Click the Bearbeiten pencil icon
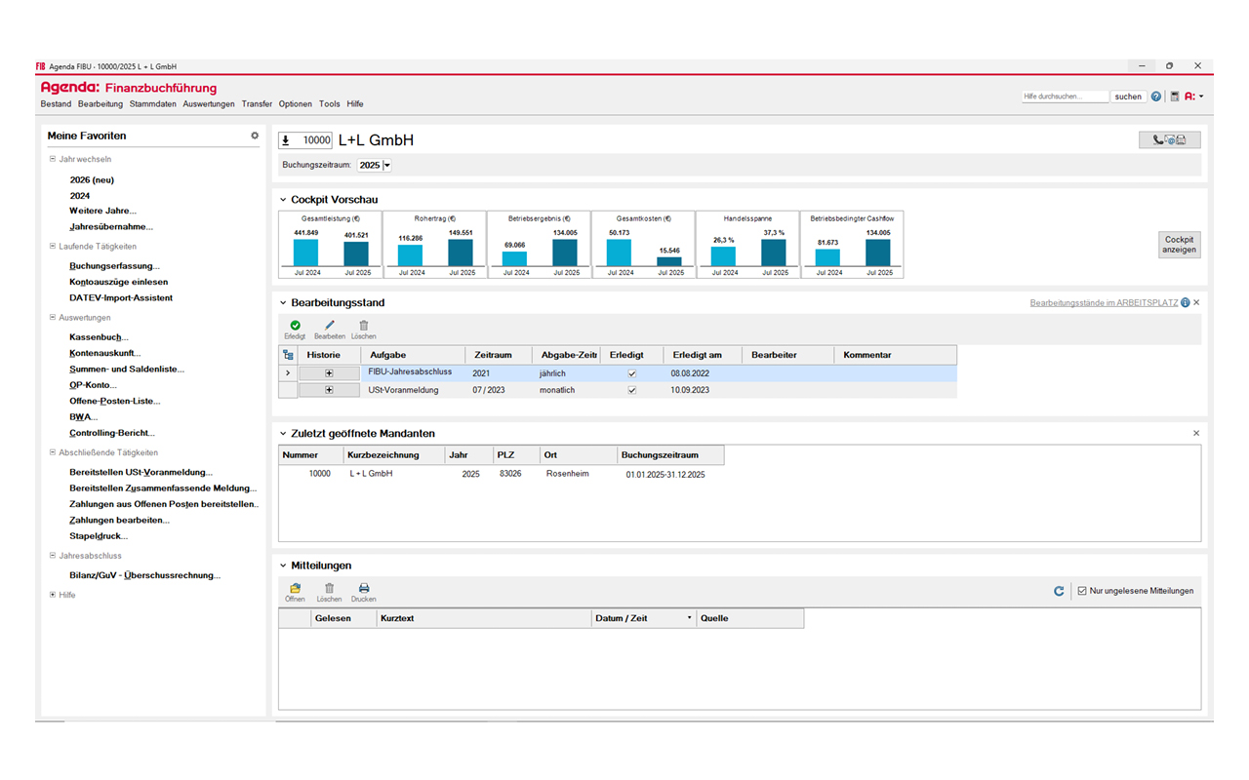 tap(329, 326)
